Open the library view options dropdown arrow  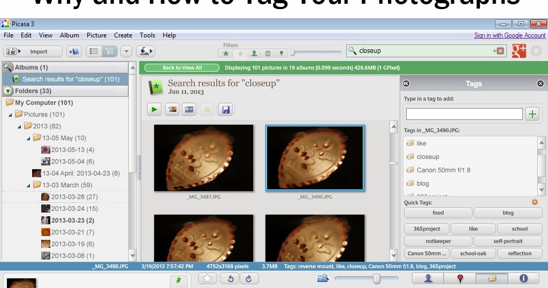126,51
